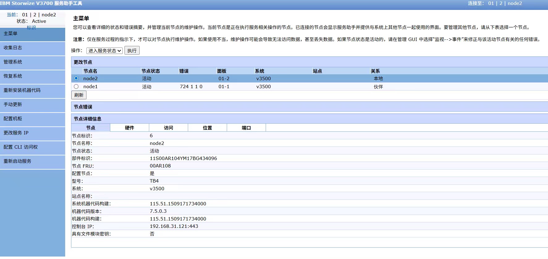Switch to the 端口 tab

pos(246,128)
